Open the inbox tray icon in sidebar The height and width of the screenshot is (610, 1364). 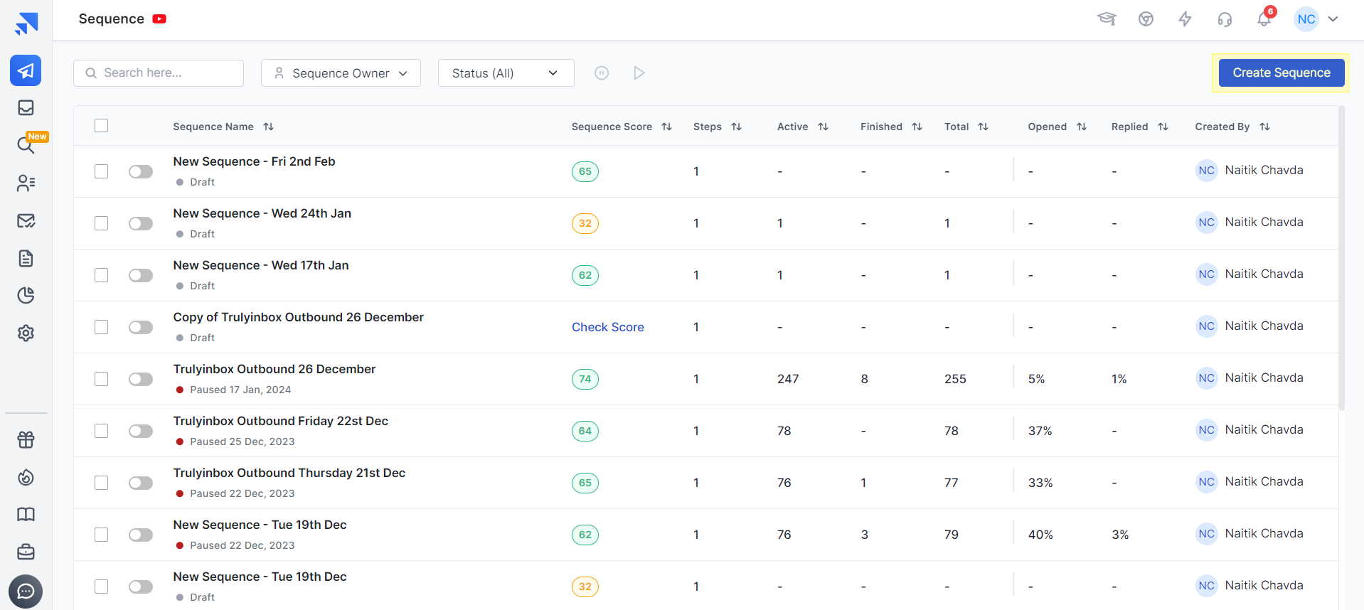coord(26,107)
